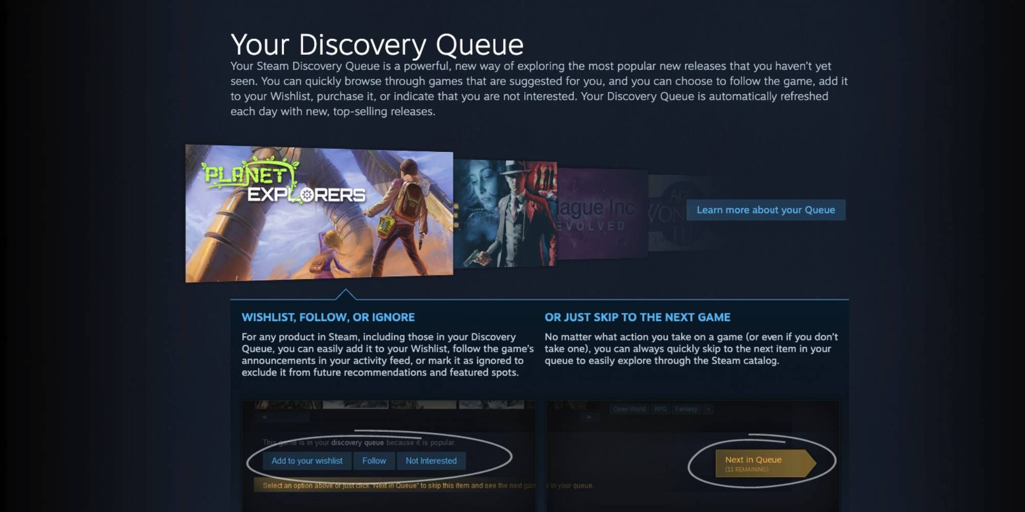
Task: Select the Open World tag
Action: click(629, 409)
